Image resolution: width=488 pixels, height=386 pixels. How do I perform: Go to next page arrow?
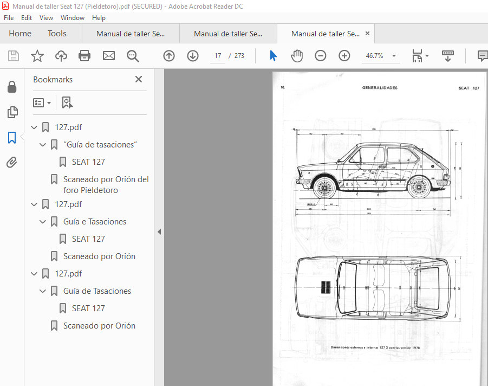pos(193,56)
